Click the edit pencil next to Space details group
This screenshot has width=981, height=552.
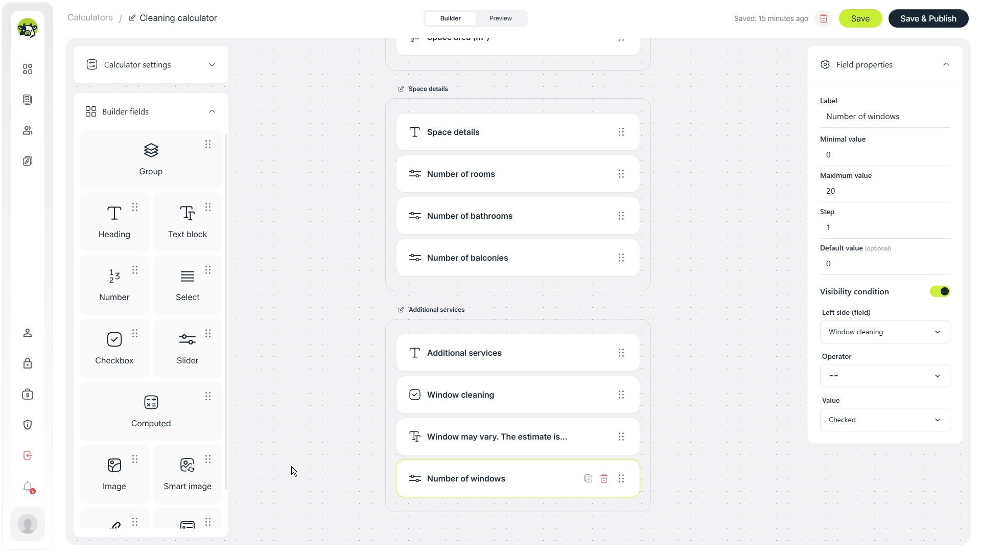(x=401, y=89)
